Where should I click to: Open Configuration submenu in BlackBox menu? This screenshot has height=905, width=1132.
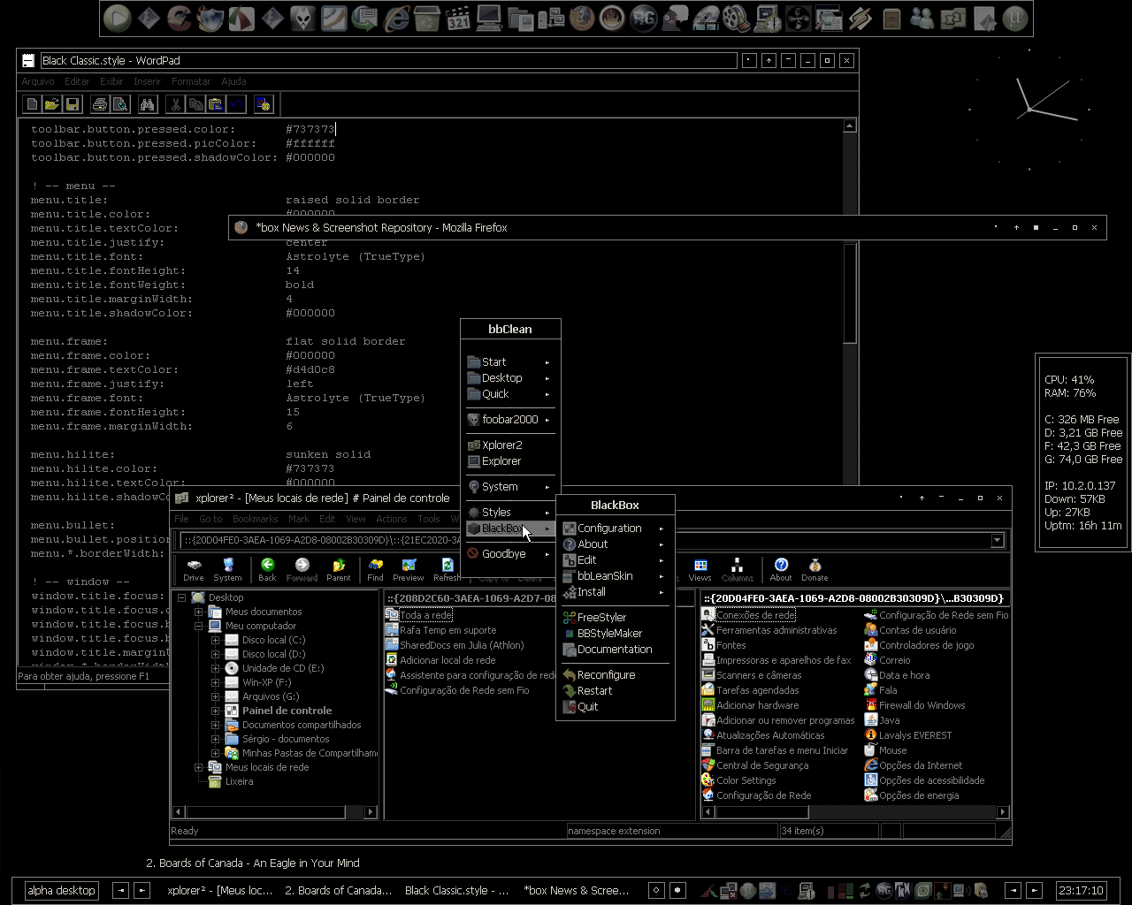pos(615,529)
